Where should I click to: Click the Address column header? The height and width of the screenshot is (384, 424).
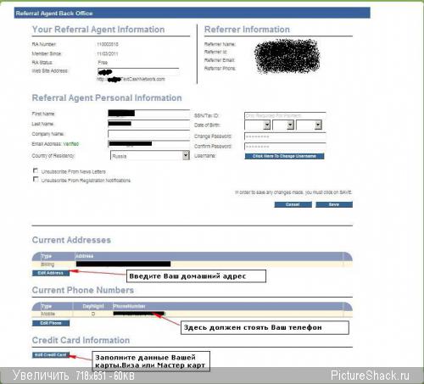[x=84, y=256]
